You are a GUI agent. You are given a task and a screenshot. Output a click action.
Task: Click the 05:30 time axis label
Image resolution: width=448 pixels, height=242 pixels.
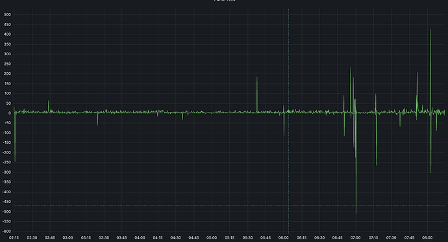pos(248,237)
